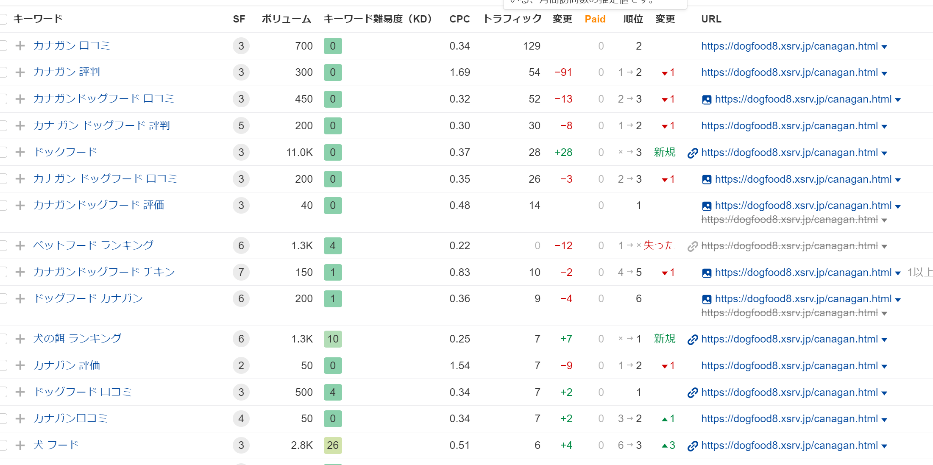Click KD badge 26 in 犬 フード row
The image size is (933, 465).
click(x=332, y=446)
